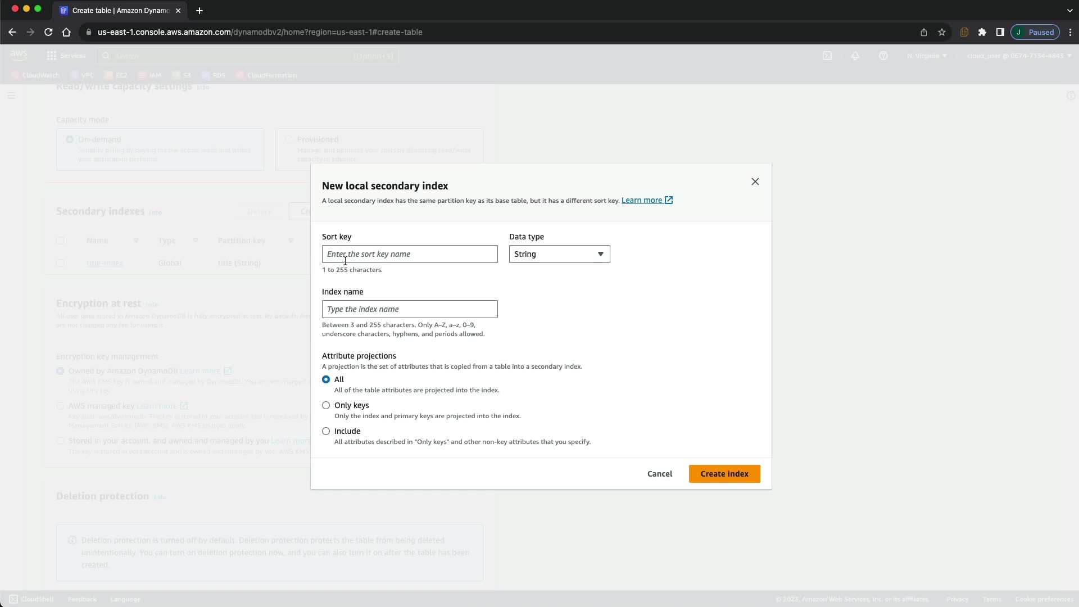Open the Chrome three-dot menu

[1071, 32]
